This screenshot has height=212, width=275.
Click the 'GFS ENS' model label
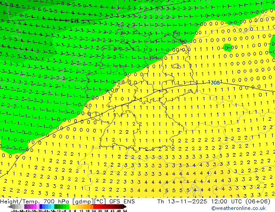tap(122, 202)
